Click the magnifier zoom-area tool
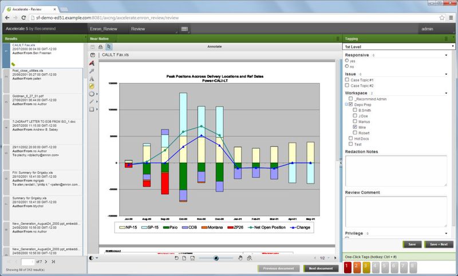The width and height of the screenshot is (458, 276). (249, 258)
